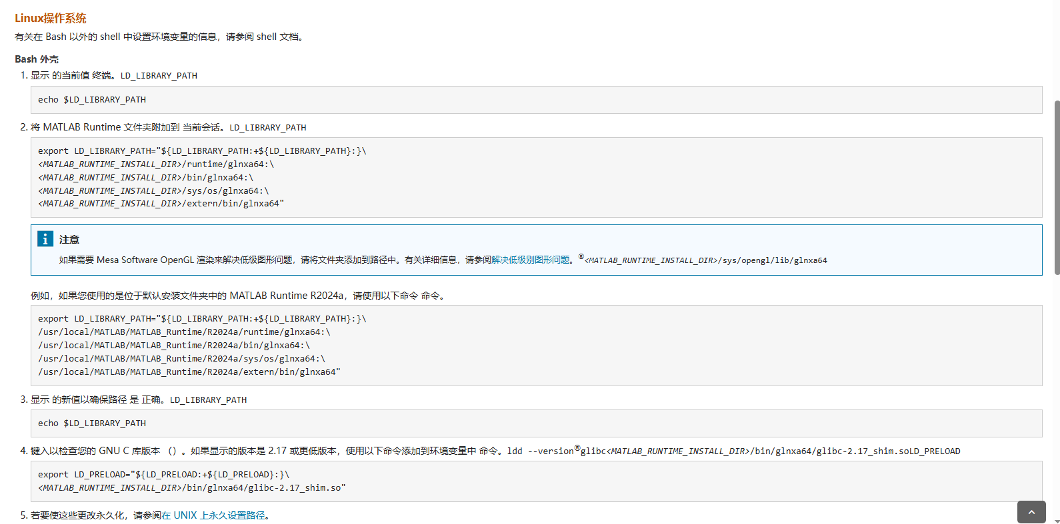Click the glibc-2.17_shim.so line in the LD_PRELOAD code block
This screenshot has height=524, width=1060.
(x=192, y=488)
